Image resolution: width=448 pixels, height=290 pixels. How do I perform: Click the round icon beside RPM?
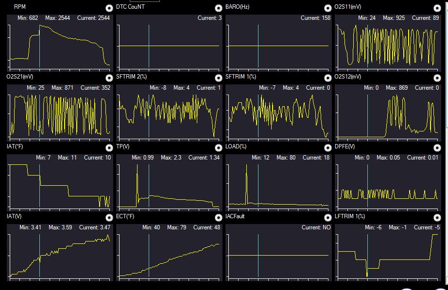(x=109, y=8)
